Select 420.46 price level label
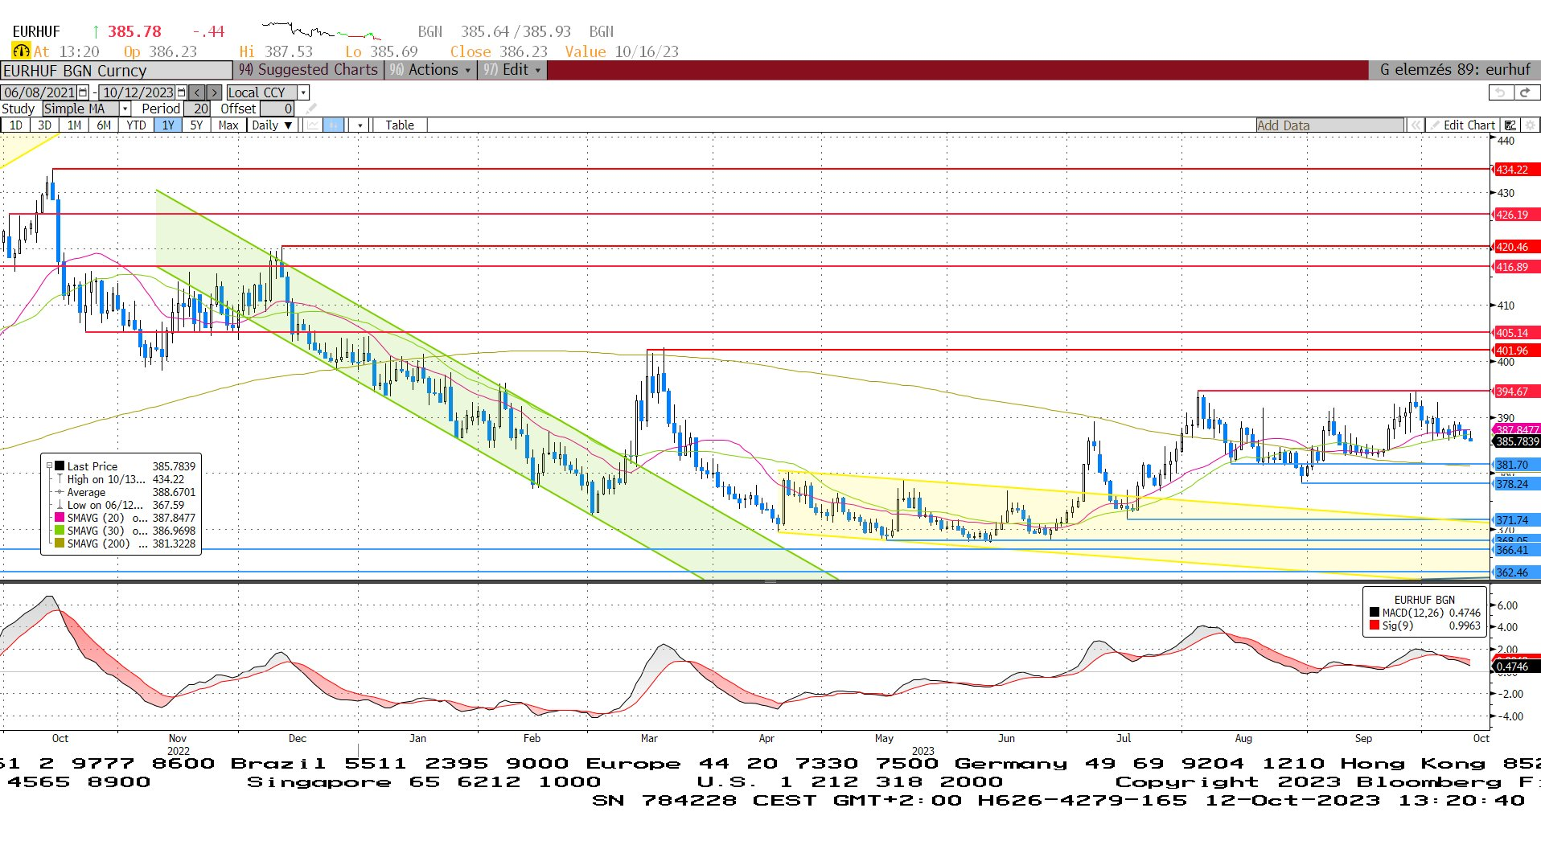Image resolution: width=1541 pixels, height=845 pixels. 1516,247
